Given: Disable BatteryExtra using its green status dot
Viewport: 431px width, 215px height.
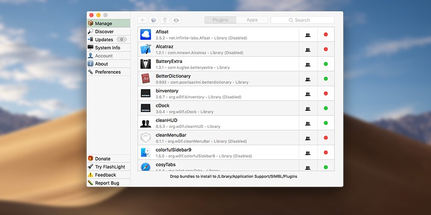Looking at the screenshot, I should pos(325,64).
